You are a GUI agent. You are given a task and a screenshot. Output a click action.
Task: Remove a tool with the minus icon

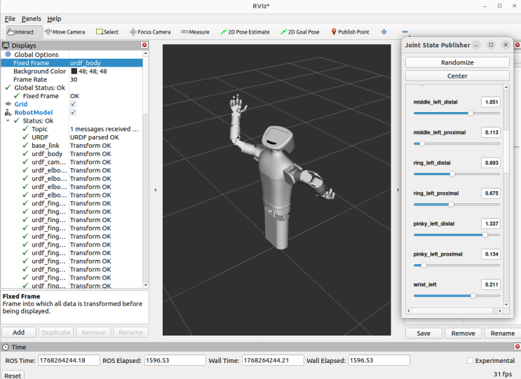click(x=405, y=32)
